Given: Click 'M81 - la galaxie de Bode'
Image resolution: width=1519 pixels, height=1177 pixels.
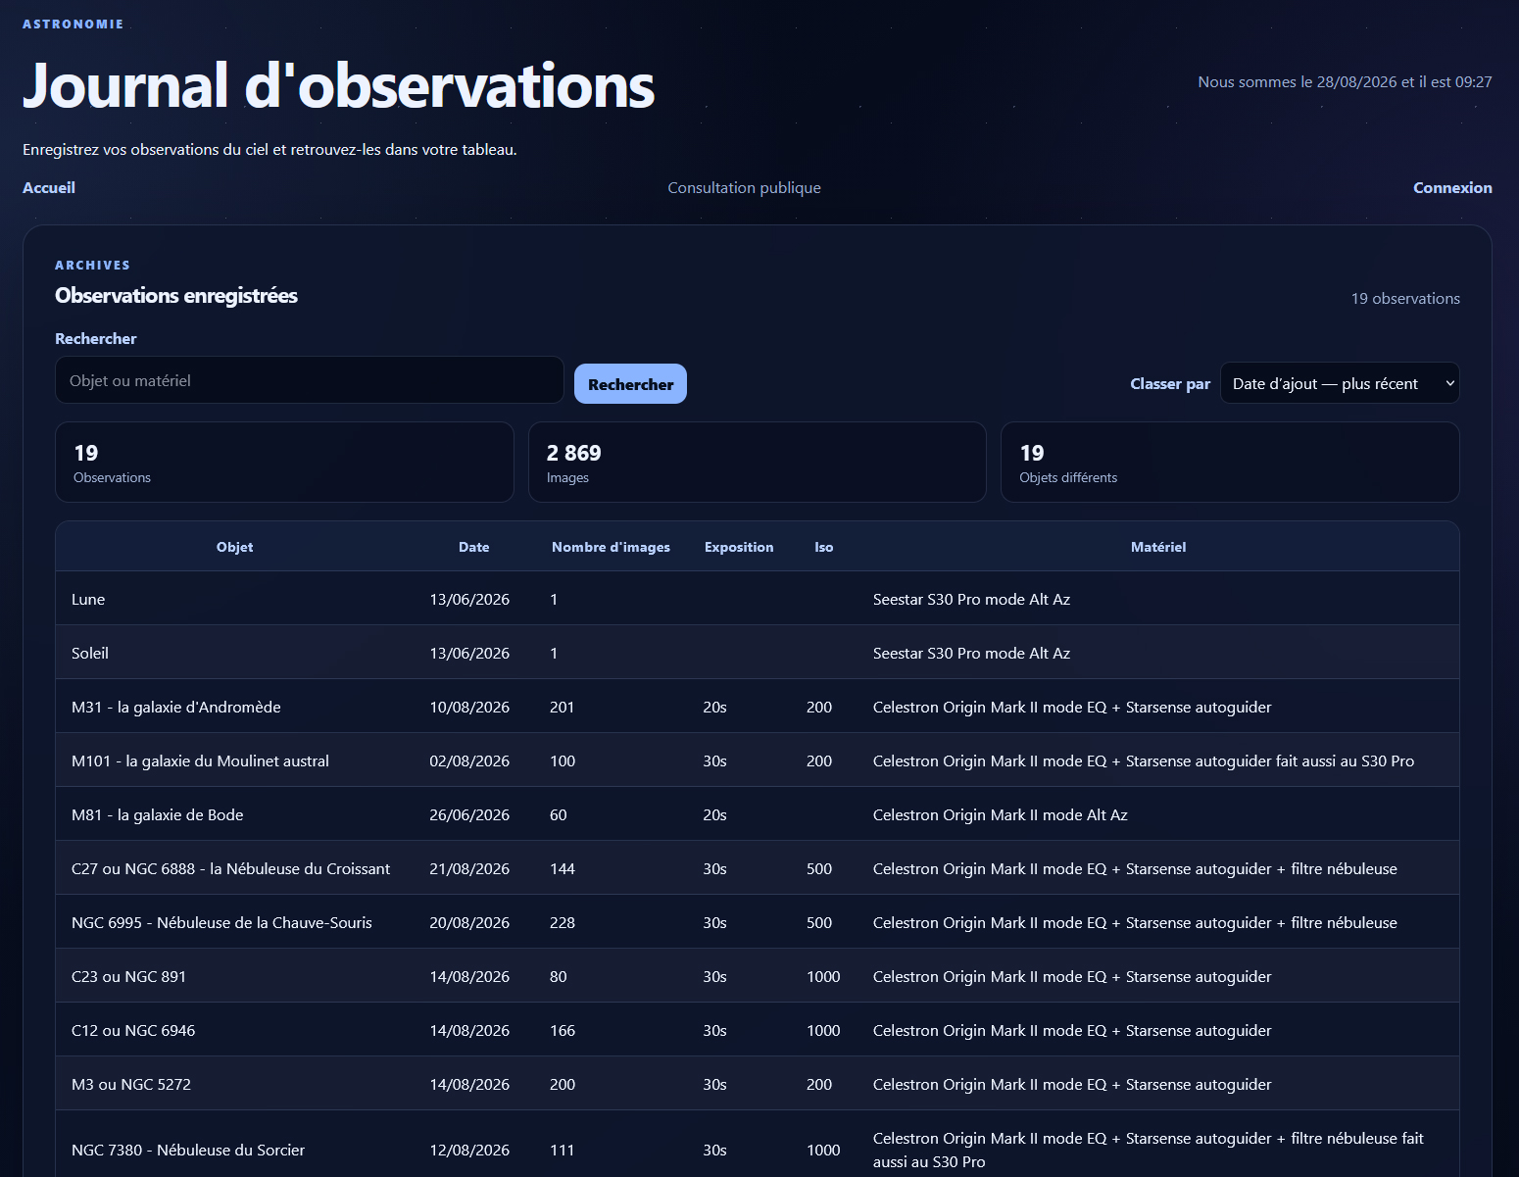Looking at the screenshot, I should 158,814.
